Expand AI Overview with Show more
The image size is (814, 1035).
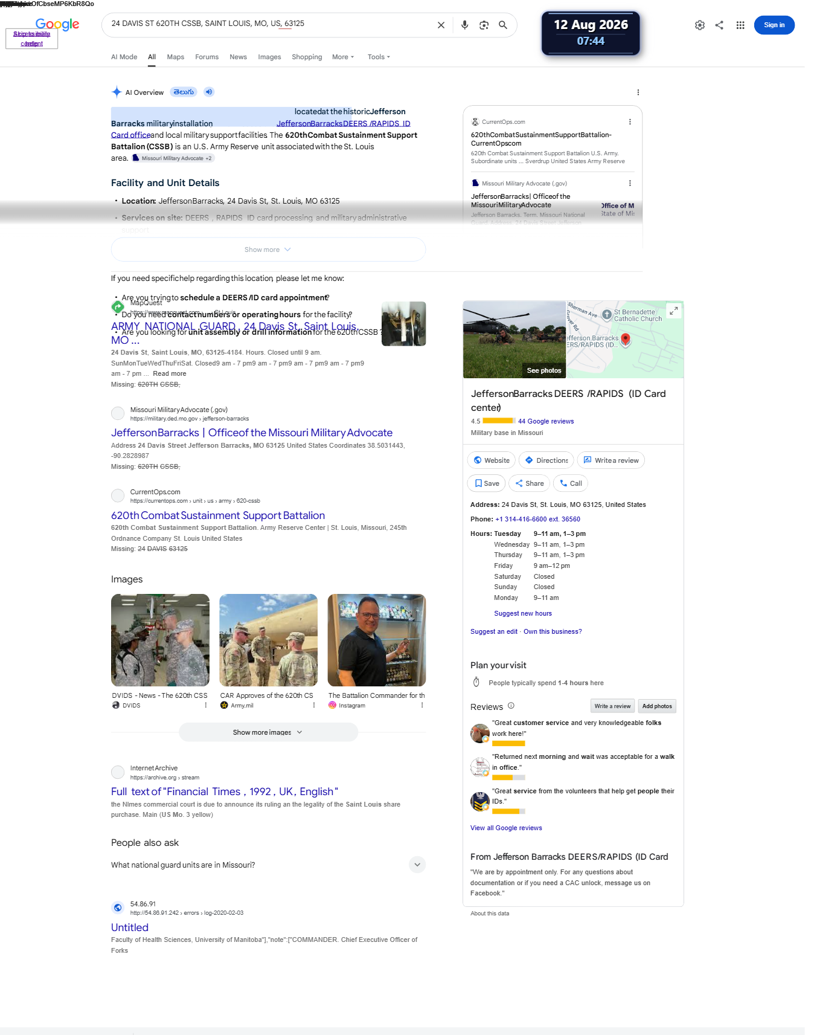pyautogui.click(x=268, y=250)
